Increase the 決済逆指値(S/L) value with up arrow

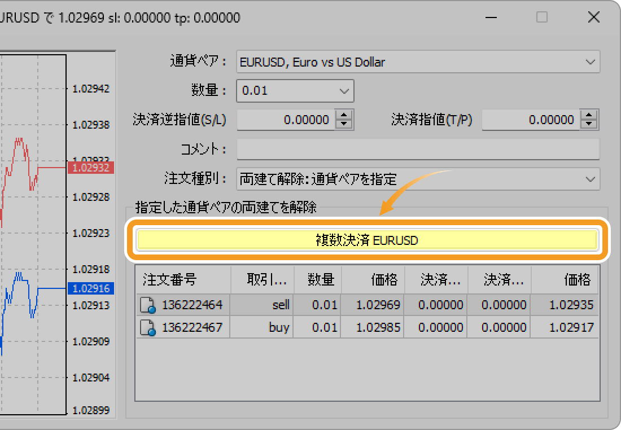click(344, 115)
